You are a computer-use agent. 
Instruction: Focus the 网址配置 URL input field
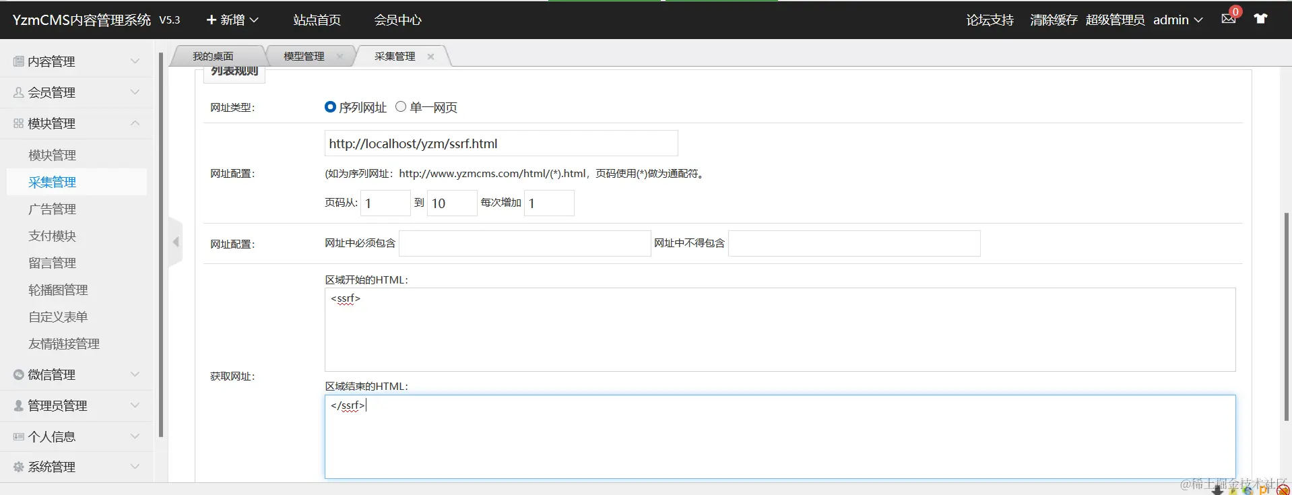tap(501, 143)
